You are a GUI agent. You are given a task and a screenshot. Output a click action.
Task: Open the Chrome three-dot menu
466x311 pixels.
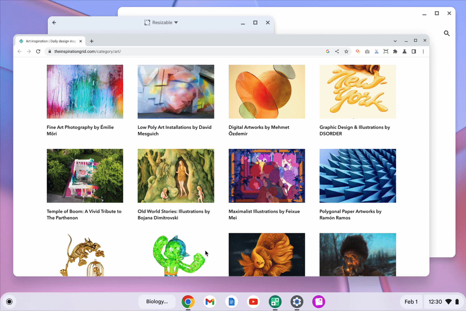point(423,52)
